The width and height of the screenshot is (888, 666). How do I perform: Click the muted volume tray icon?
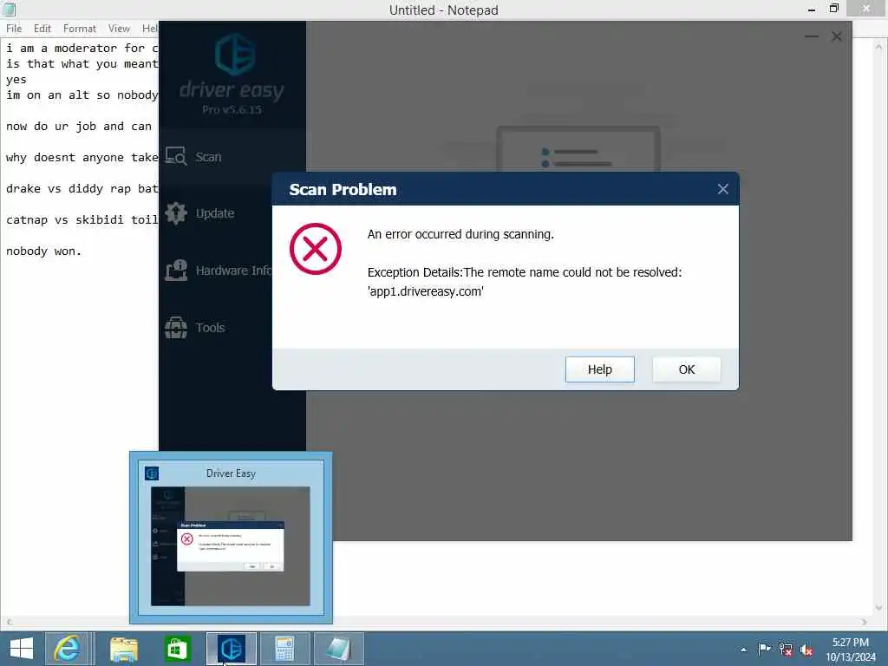806,650
